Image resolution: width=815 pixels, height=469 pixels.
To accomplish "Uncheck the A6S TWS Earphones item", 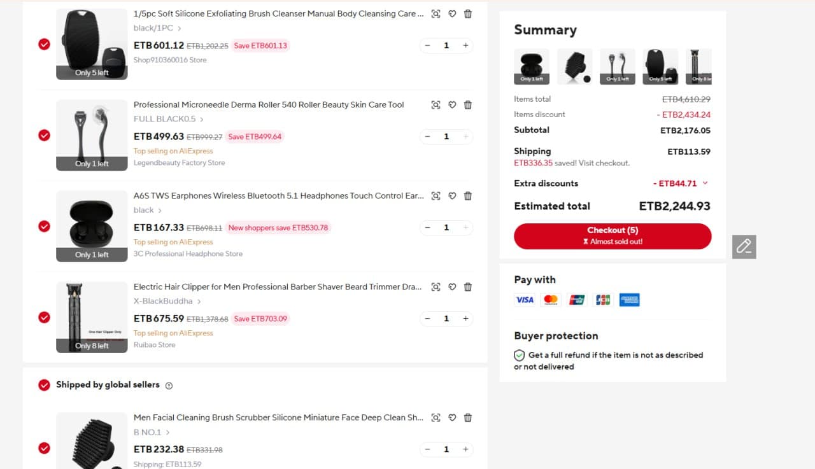I will coord(44,226).
